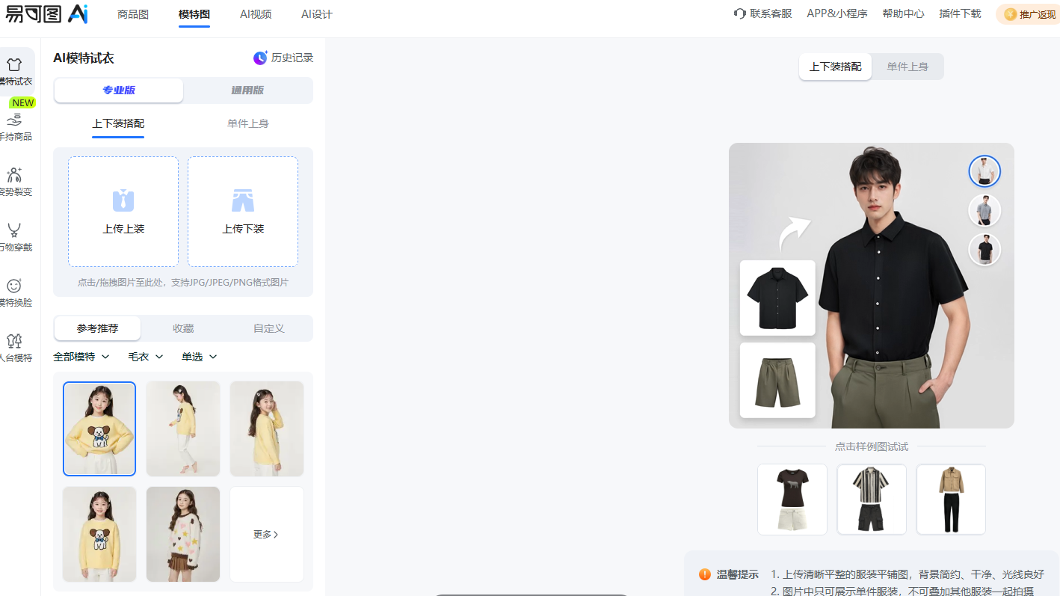Select the 姿势裂变 feature icon

coord(16,181)
